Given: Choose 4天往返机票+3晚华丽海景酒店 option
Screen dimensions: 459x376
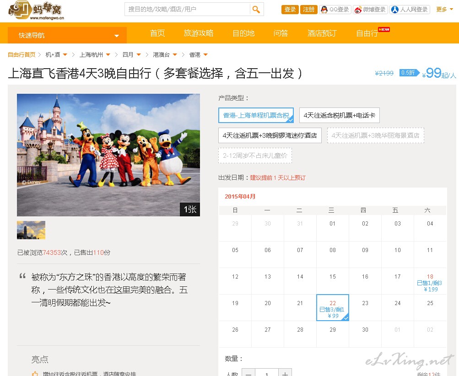Looking at the screenshot, I should pos(376,135).
